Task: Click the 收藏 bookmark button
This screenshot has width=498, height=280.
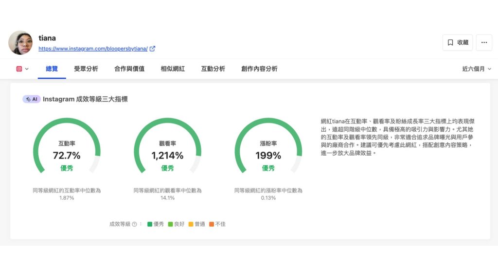Action: (x=458, y=43)
